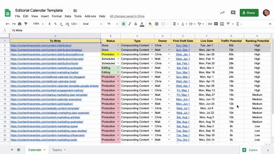Click All changes saved in Drive

(x=127, y=16)
